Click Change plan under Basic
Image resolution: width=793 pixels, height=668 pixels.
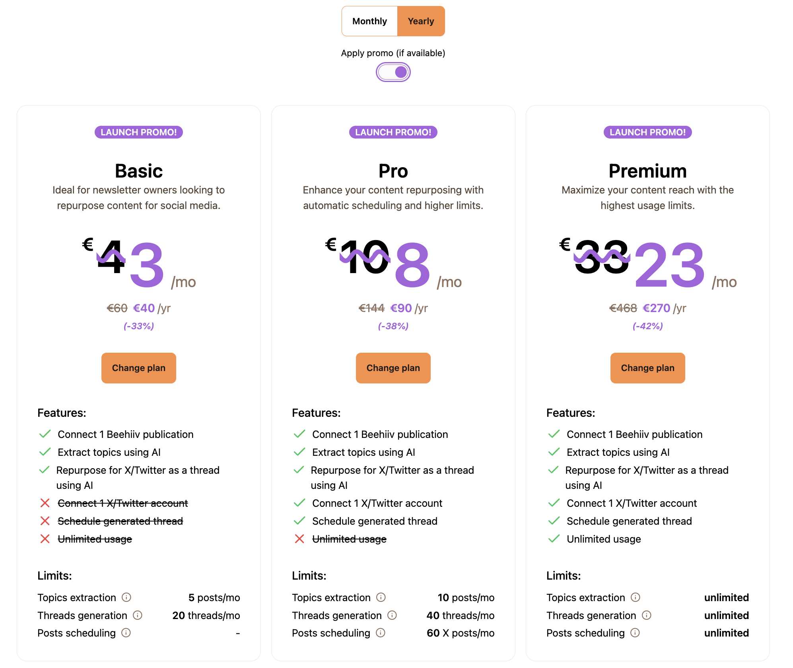click(x=139, y=368)
